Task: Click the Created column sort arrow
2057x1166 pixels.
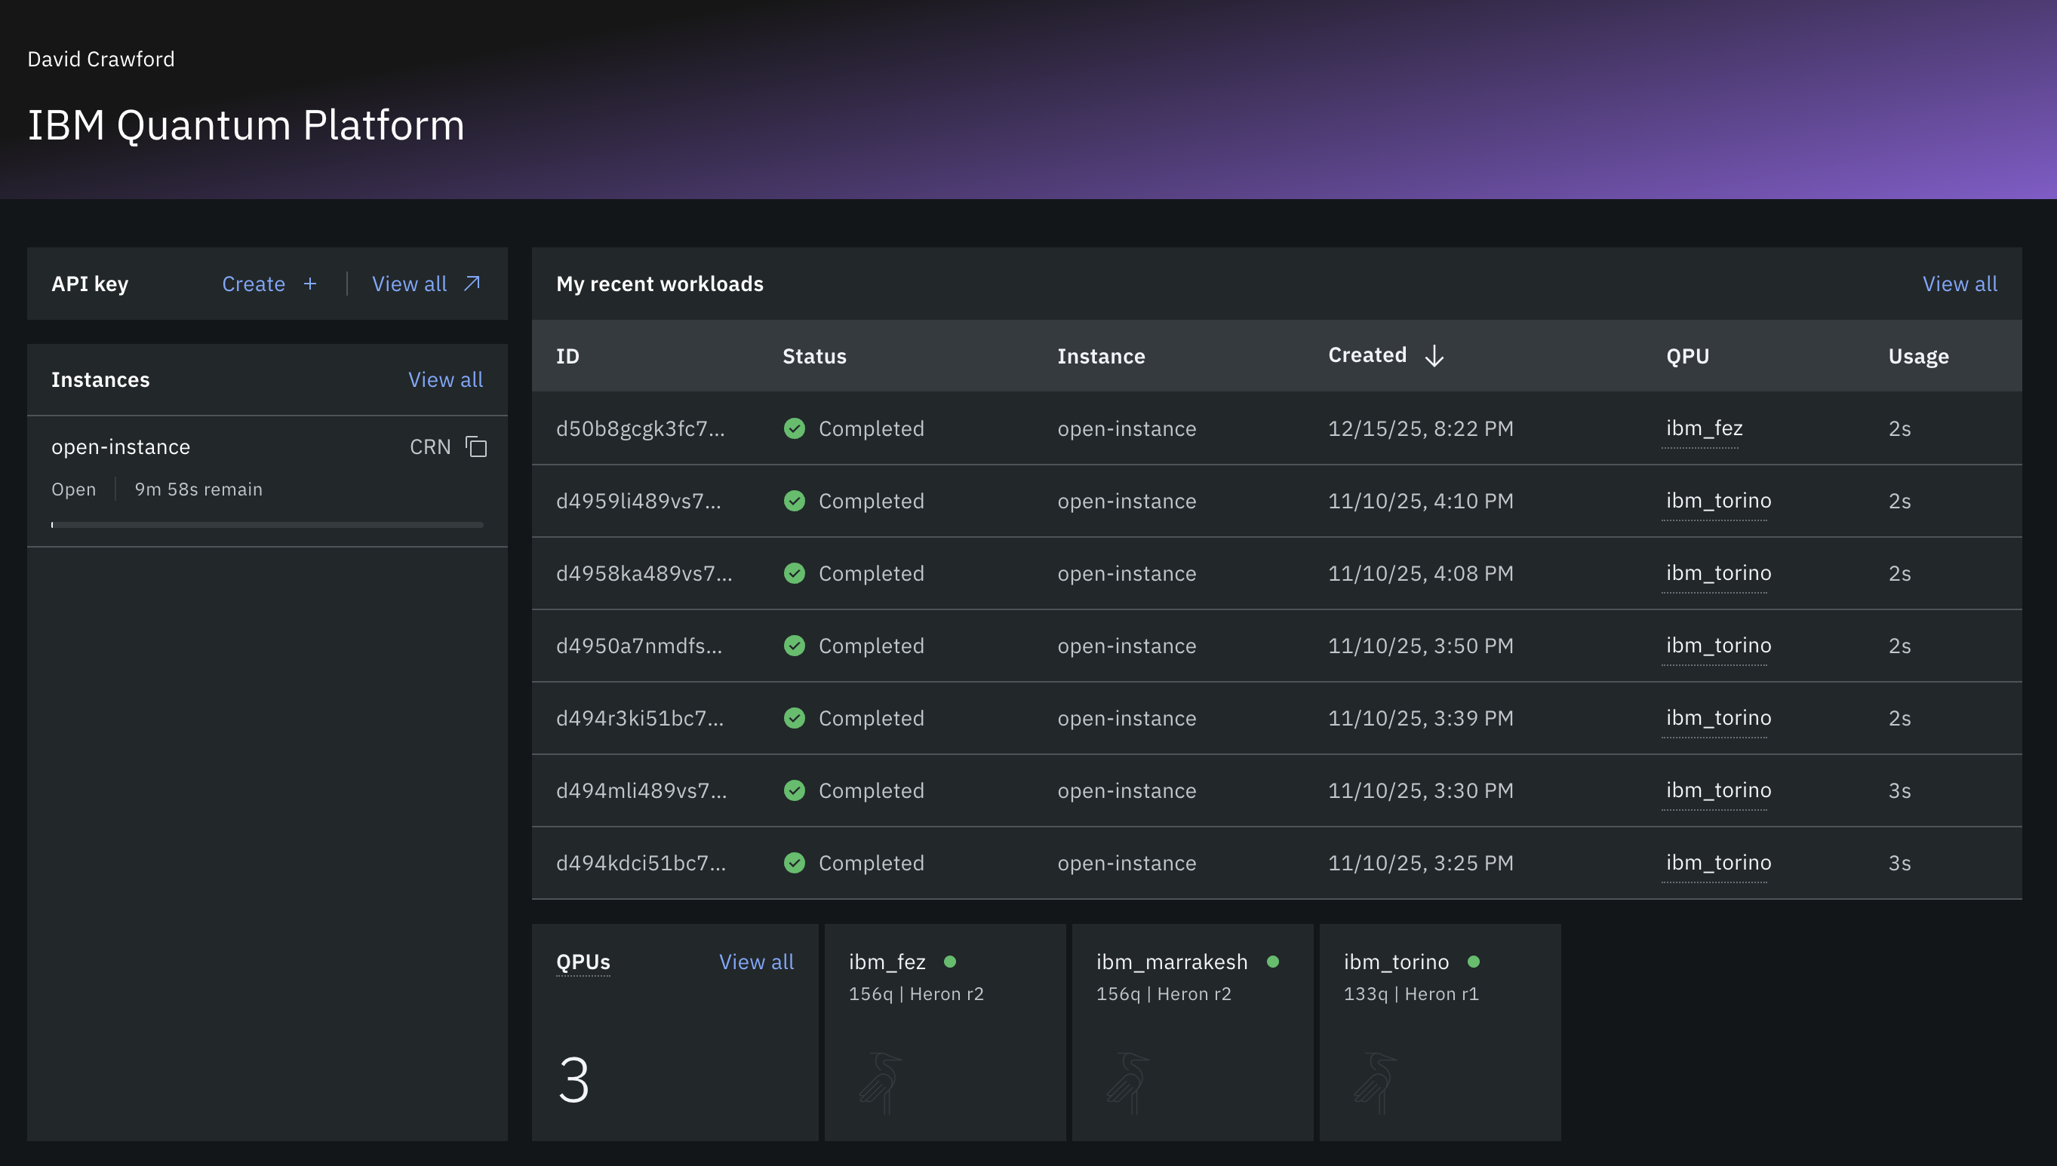Action: [x=1434, y=355]
